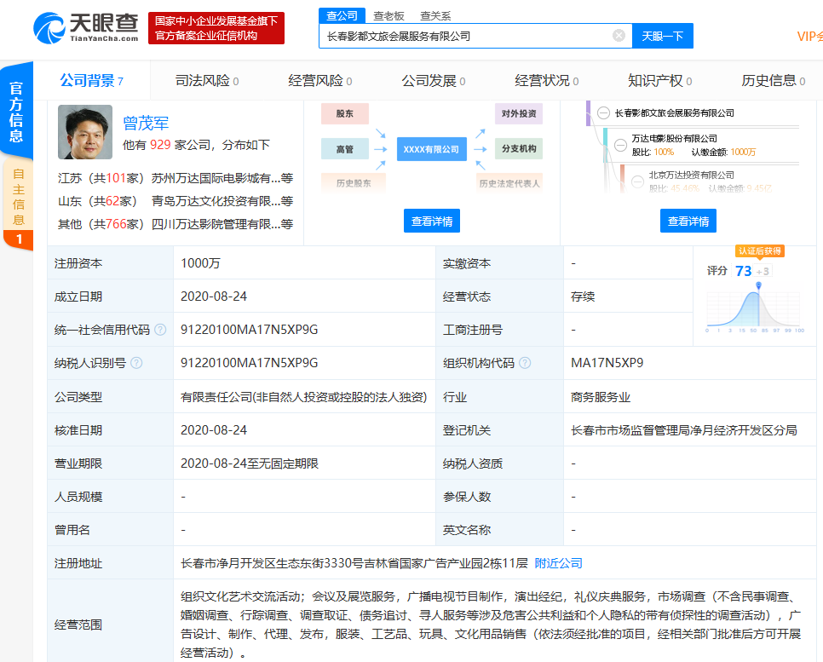Open help icon beside 纳税人识别号
Viewport: 823px width, 662px height.
[136, 363]
